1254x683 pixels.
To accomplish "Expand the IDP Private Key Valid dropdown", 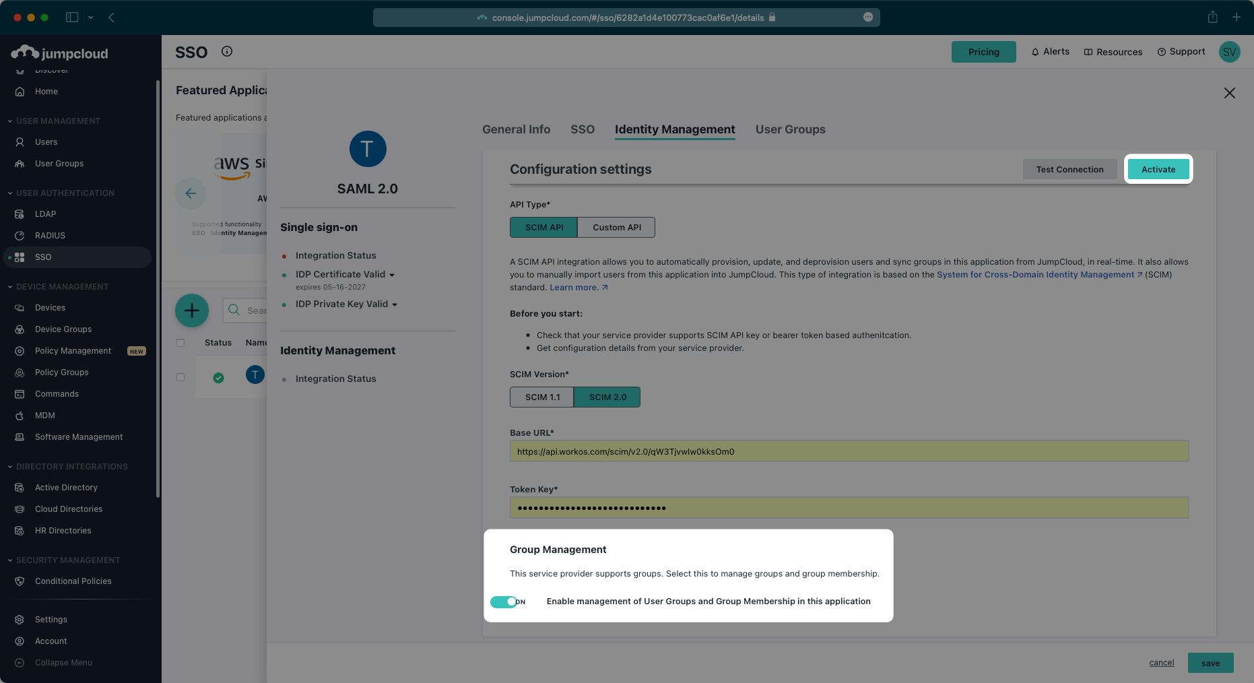I will (x=395, y=304).
